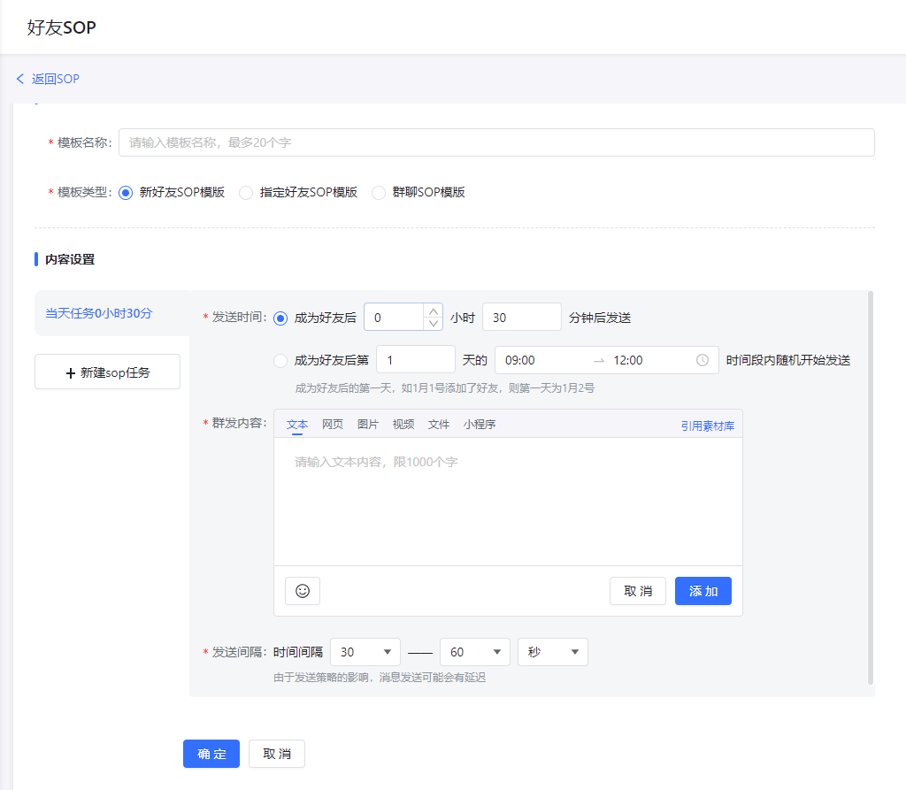The image size is (906, 790).
Task: Increase hours with the up stepper arrow
Action: pyautogui.click(x=433, y=311)
